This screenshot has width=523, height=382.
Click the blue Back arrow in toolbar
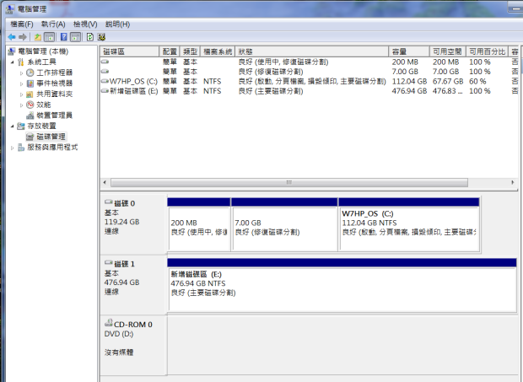coord(12,37)
